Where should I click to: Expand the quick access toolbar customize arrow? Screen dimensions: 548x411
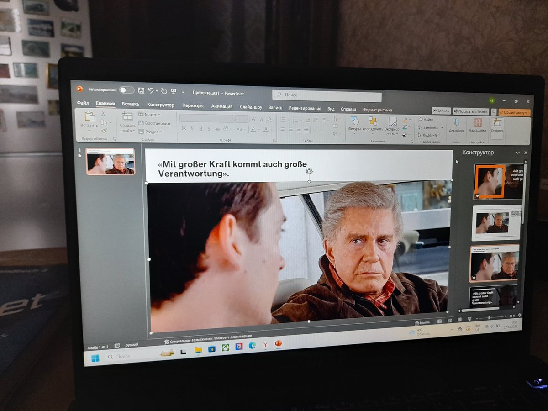[183, 92]
